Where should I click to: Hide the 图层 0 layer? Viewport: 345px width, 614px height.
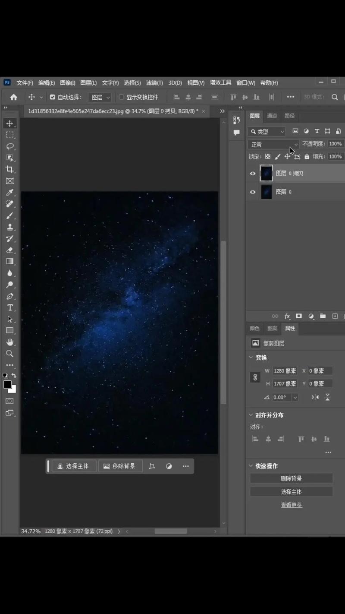click(x=253, y=192)
